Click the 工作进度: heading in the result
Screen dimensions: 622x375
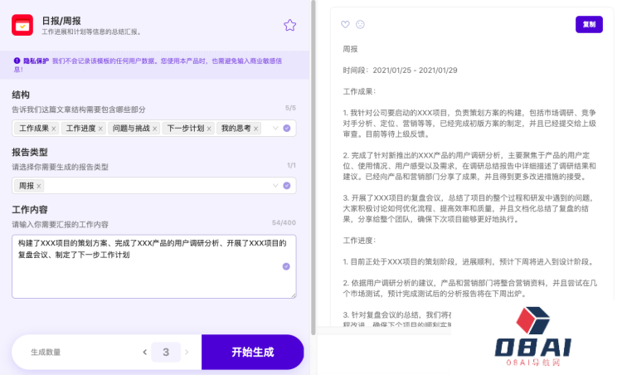(359, 241)
